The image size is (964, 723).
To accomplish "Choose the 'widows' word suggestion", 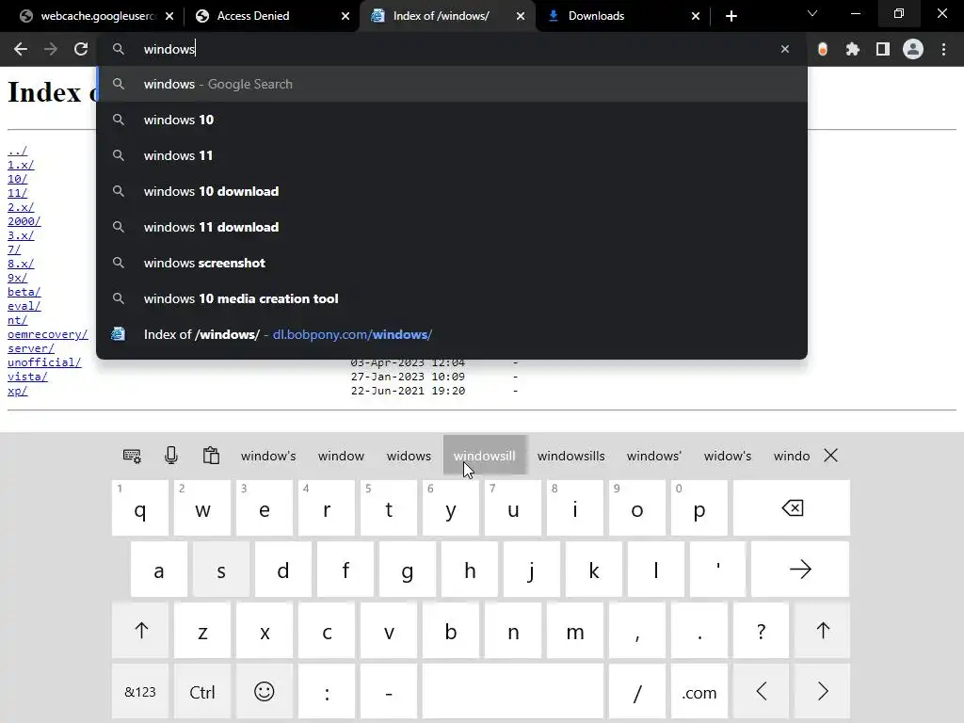I will pos(409,457).
